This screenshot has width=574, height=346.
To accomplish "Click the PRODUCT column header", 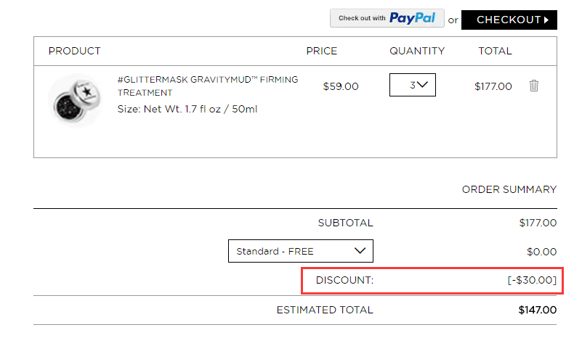I will click(x=74, y=51).
